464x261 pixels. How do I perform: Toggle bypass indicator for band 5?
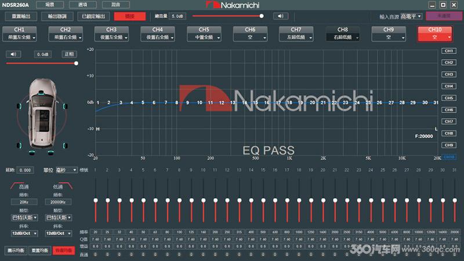coord(143,254)
